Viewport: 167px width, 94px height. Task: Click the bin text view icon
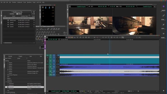coord(17,14)
